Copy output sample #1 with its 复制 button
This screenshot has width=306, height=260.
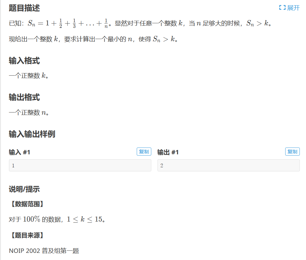point(292,152)
